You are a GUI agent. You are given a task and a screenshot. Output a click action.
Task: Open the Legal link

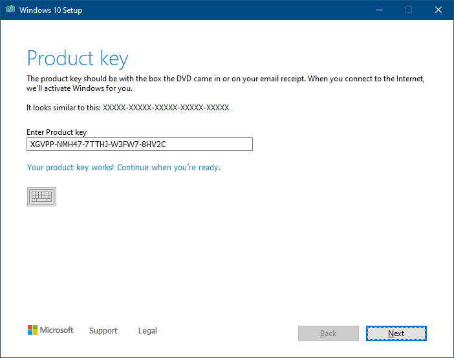click(x=147, y=330)
